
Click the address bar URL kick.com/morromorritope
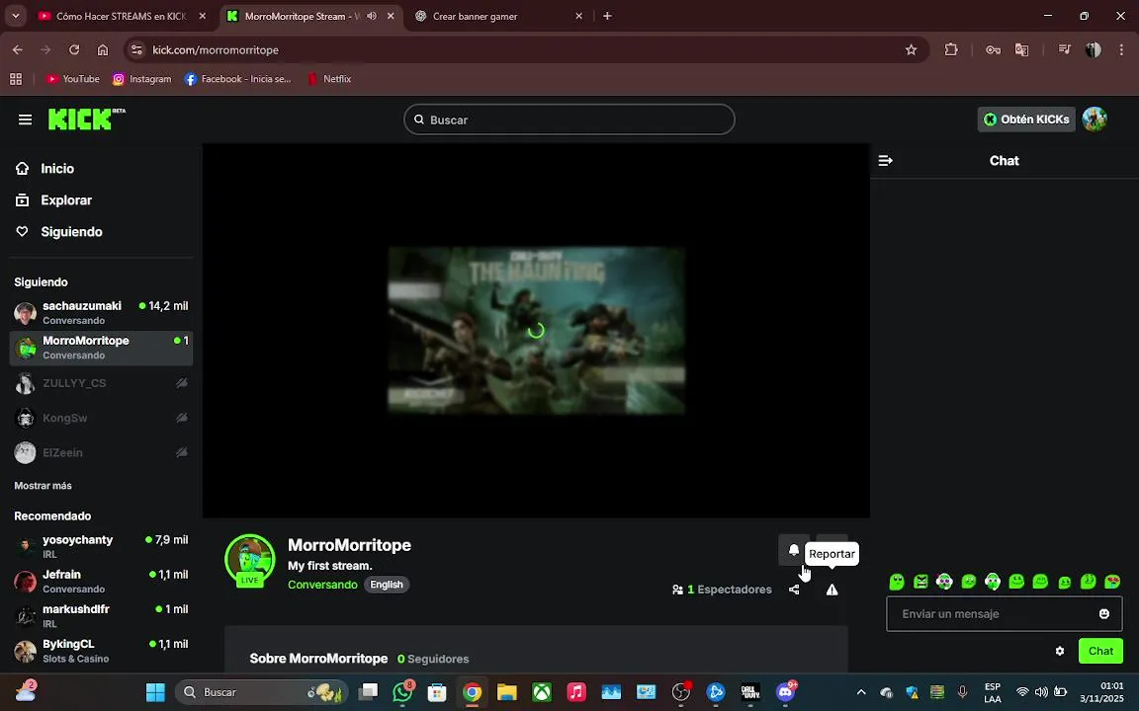point(216,50)
